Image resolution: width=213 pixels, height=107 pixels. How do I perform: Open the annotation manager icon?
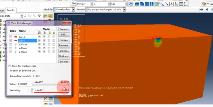pyautogui.click(x=181, y=4)
